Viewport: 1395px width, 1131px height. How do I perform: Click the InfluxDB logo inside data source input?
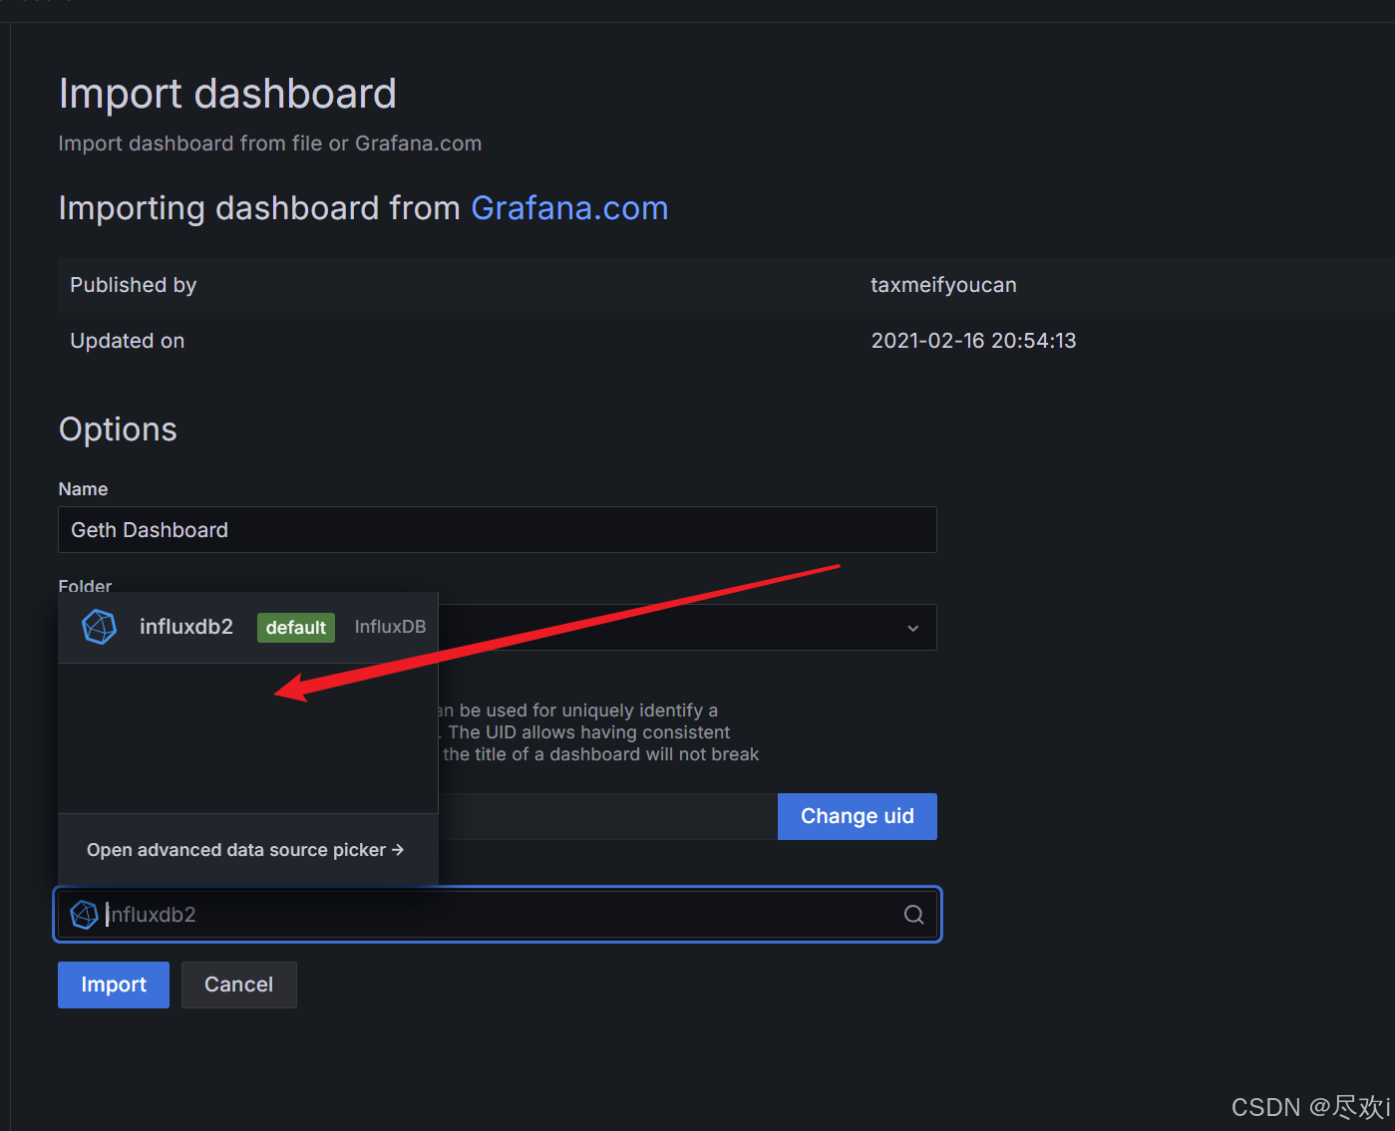[85, 915]
